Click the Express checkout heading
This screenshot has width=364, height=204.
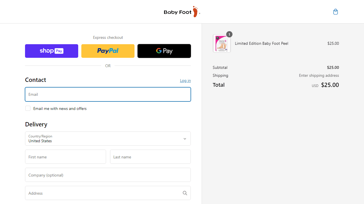pos(108,37)
